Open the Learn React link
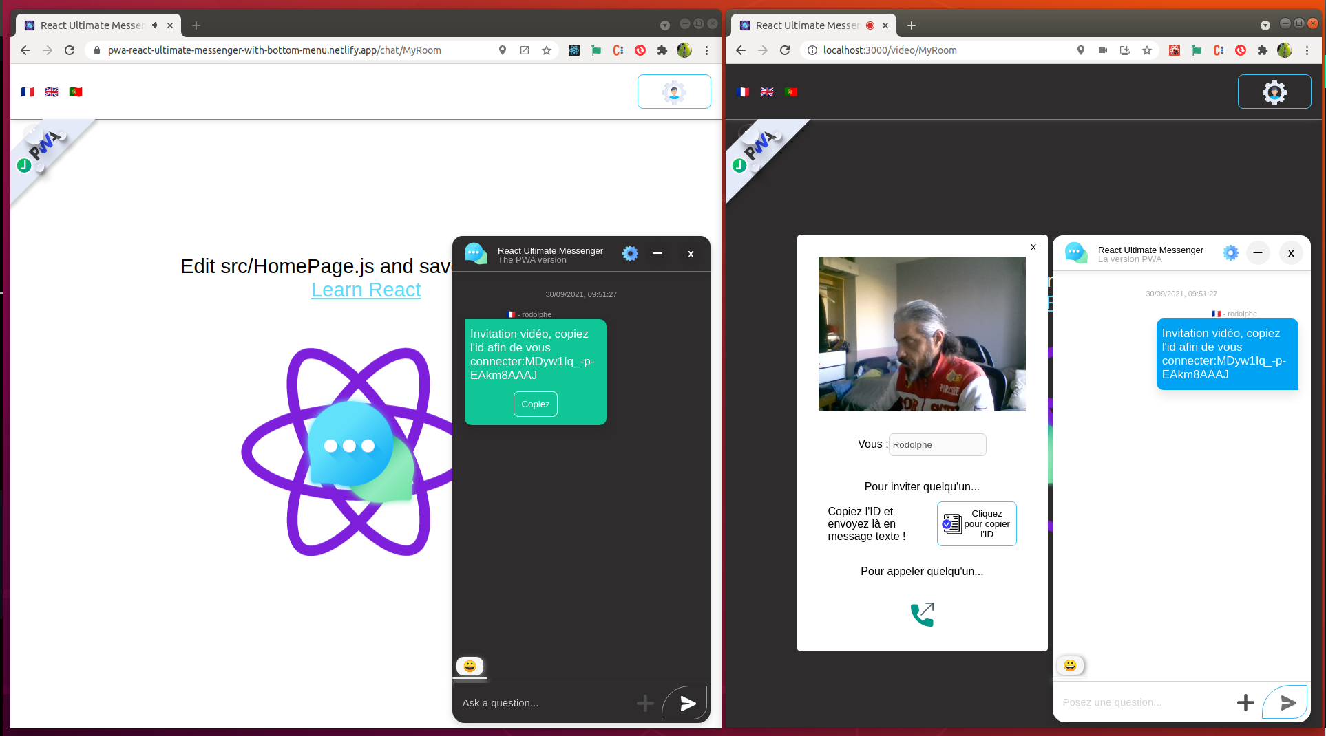Screen dimensions: 1326x736 tap(366, 290)
